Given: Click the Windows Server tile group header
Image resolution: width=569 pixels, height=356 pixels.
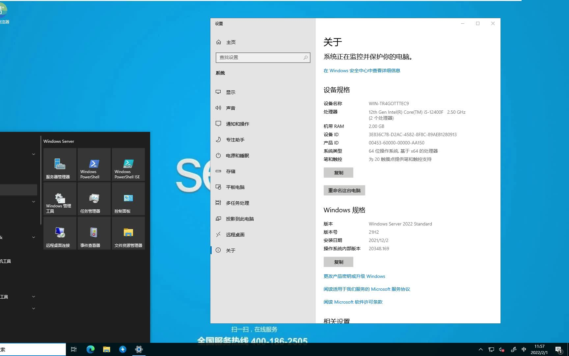Looking at the screenshot, I should click(59, 141).
